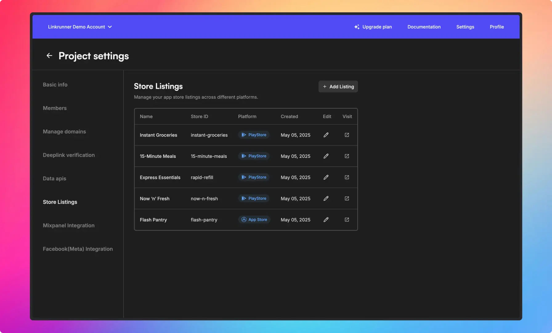552x333 pixels.
Task: Click the PlayStore badge for Express Essentials
Action: (254, 177)
